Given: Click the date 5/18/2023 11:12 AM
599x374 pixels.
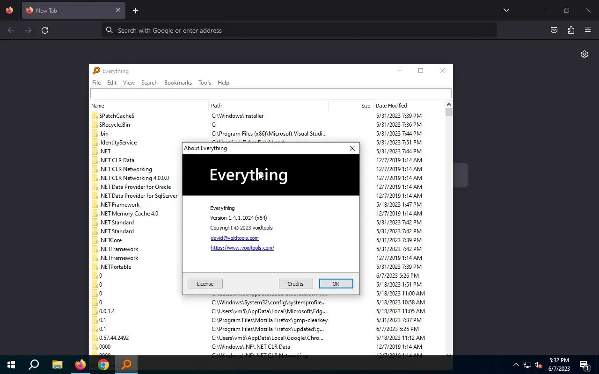Looking at the screenshot, I should click(401, 338).
